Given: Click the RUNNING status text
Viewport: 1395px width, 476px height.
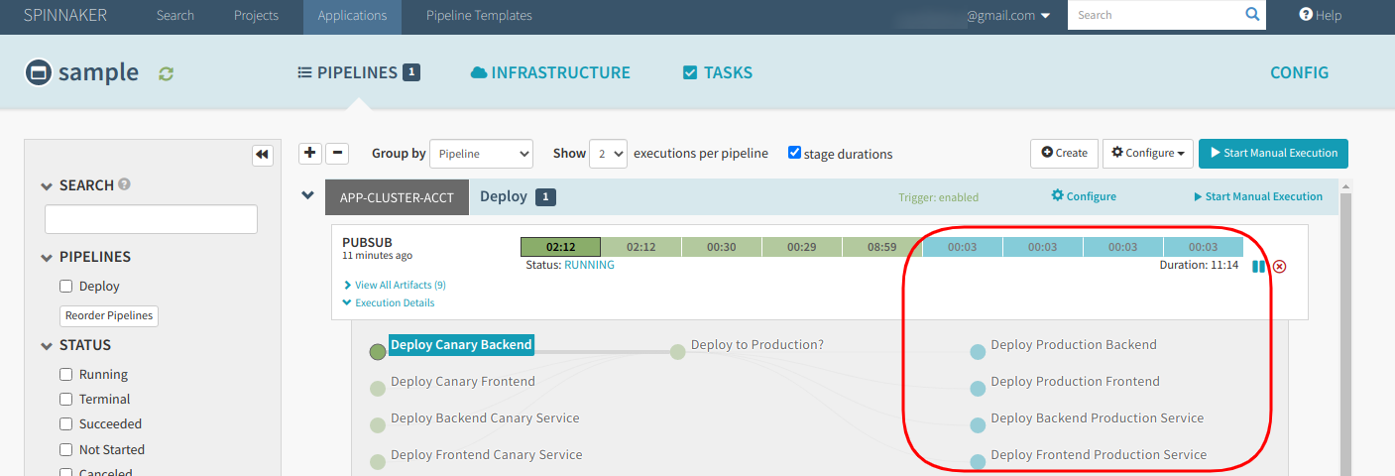Looking at the screenshot, I should pyautogui.click(x=589, y=265).
